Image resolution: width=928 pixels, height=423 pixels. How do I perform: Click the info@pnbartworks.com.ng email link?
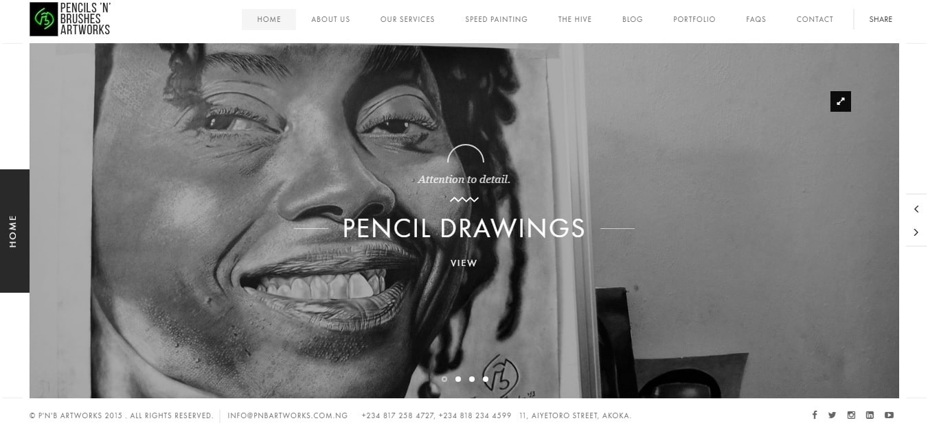click(288, 415)
